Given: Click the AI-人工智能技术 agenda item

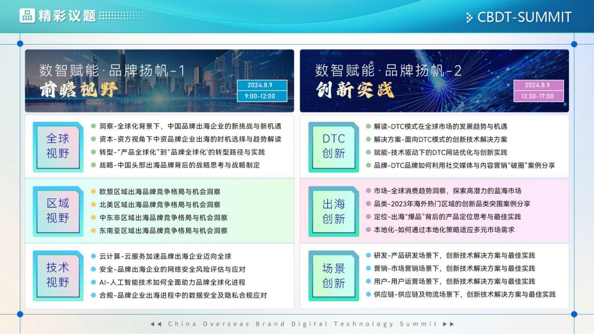Looking at the screenshot, I should (x=172, y=282).
